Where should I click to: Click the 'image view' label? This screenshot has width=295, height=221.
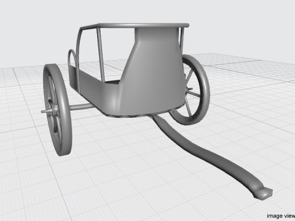coord(281,216)
